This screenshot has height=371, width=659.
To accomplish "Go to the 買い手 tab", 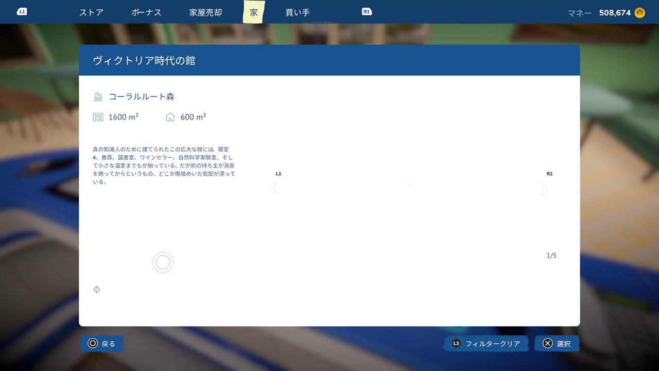I will pos(298,12).
